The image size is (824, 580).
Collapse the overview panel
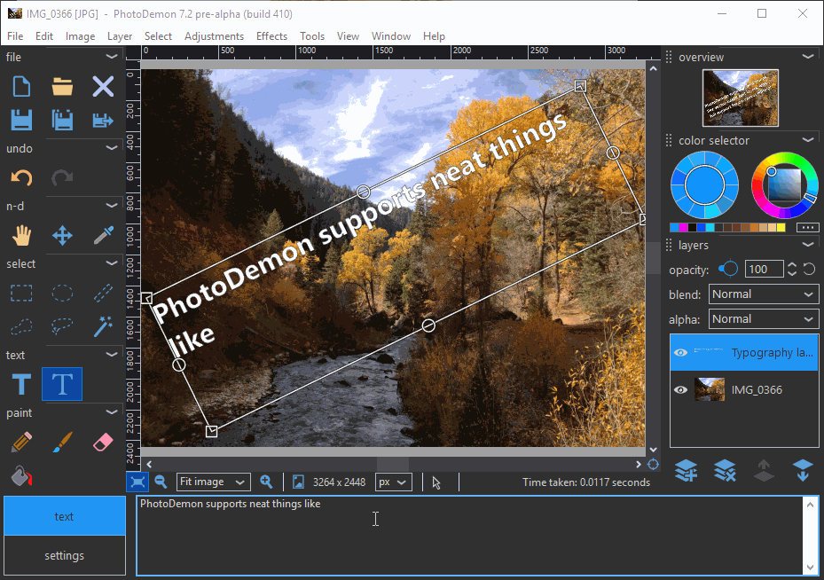point(808,56)
